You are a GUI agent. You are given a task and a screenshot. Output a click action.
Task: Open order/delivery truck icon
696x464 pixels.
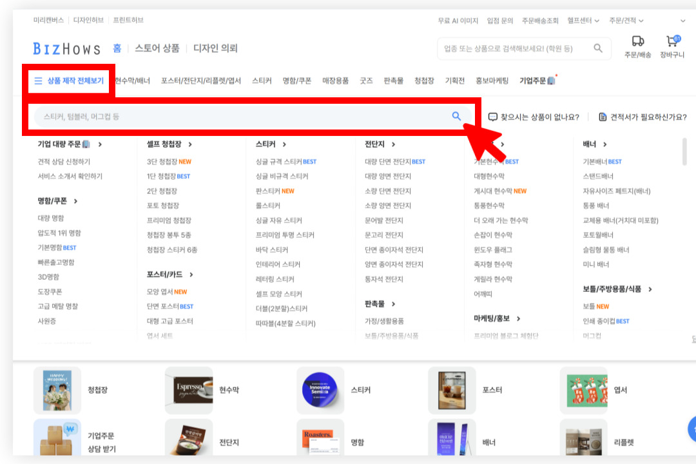(637, 41)
